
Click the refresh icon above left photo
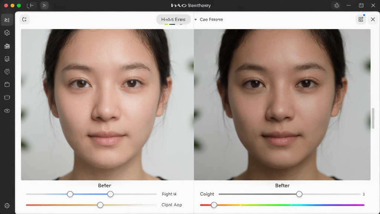pos(24,19)
